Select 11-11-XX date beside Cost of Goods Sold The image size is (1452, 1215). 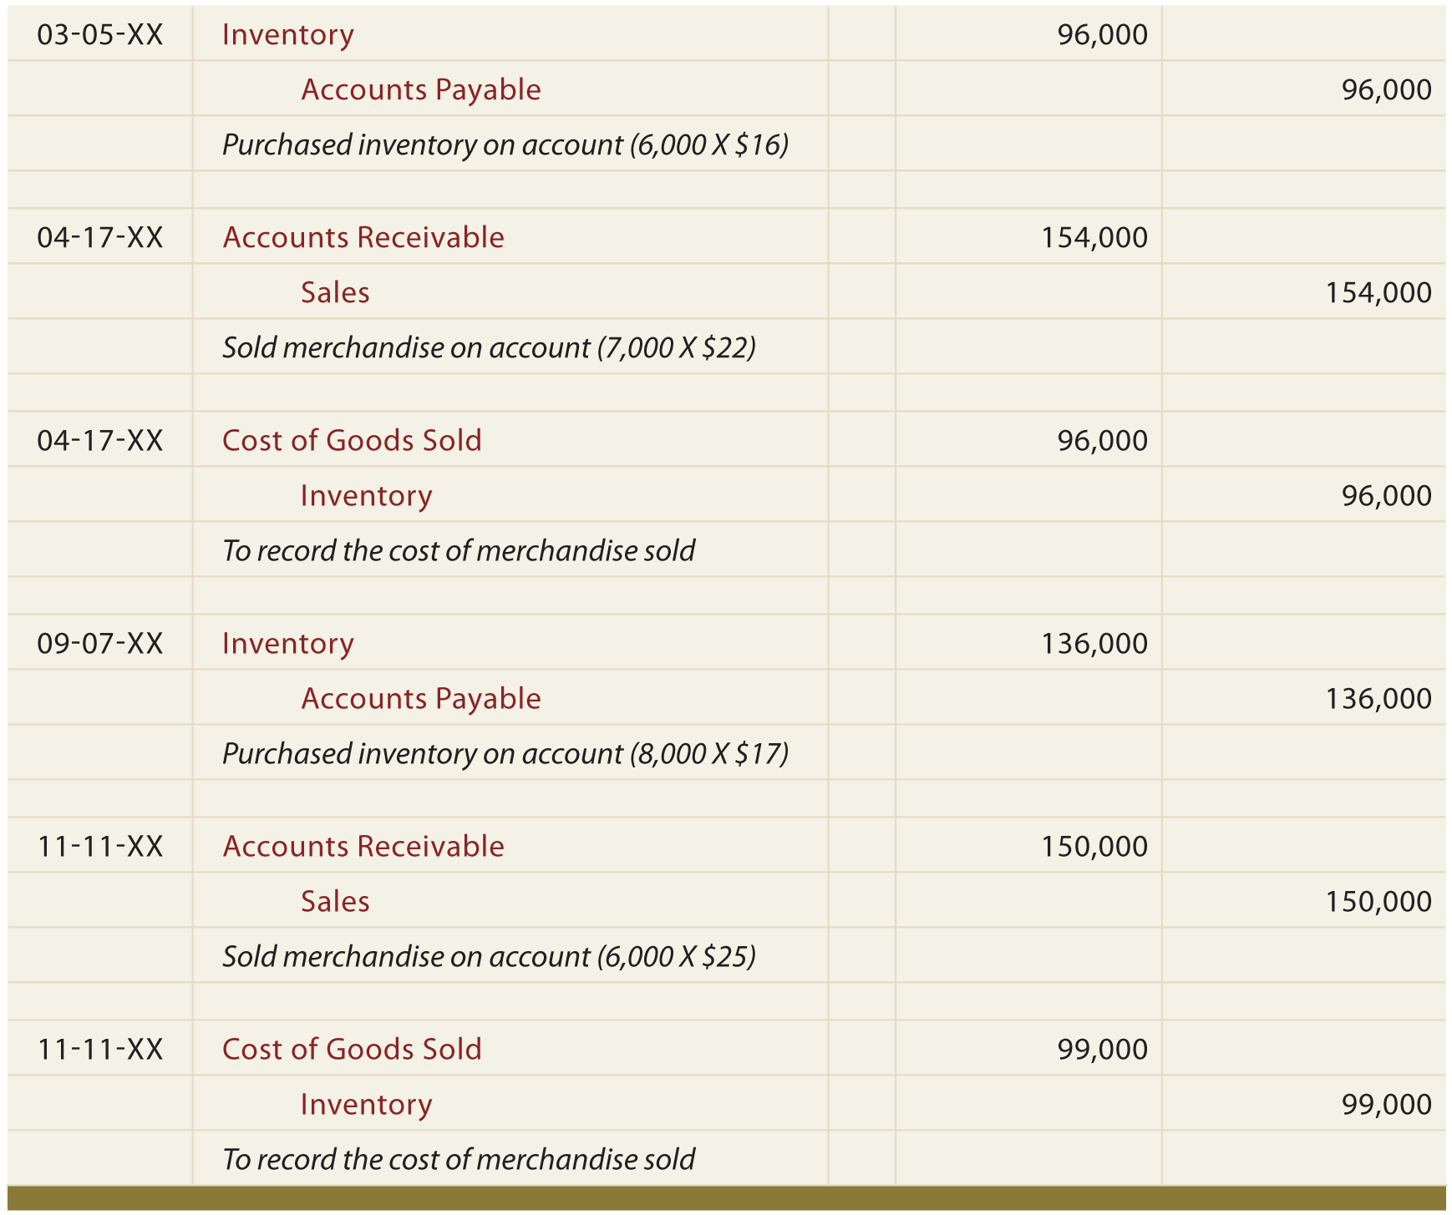(100, 1050)
